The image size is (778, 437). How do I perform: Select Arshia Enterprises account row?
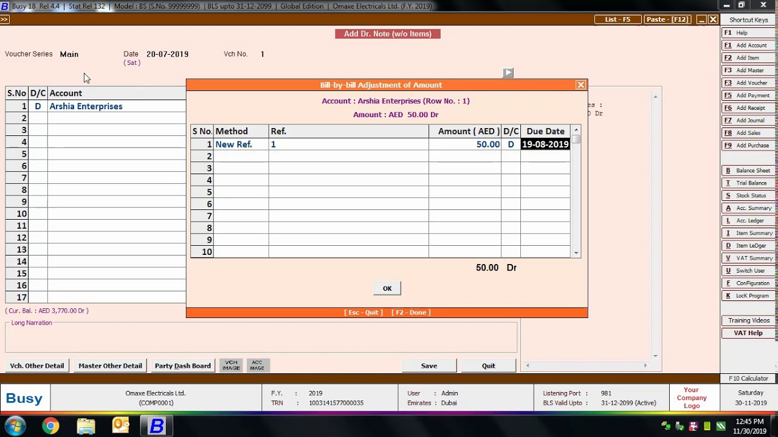(95, 106)
